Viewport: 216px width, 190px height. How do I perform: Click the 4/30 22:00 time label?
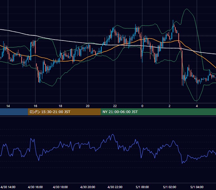coord(115,187)
